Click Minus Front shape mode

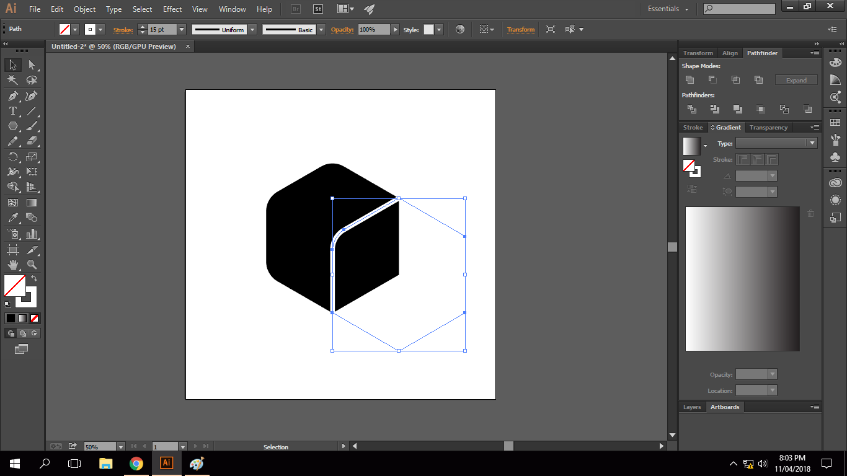click(x=712, y=79)
